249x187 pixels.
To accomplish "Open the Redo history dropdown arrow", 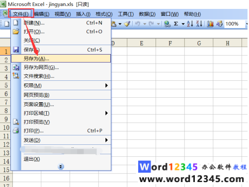I will [159, 24].
